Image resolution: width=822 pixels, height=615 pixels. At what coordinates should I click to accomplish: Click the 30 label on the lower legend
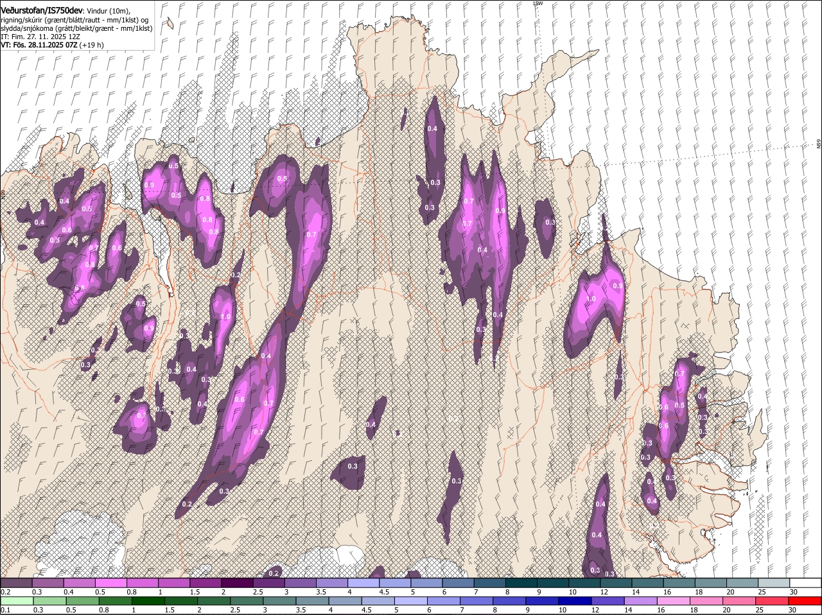[x=792, y=610]
